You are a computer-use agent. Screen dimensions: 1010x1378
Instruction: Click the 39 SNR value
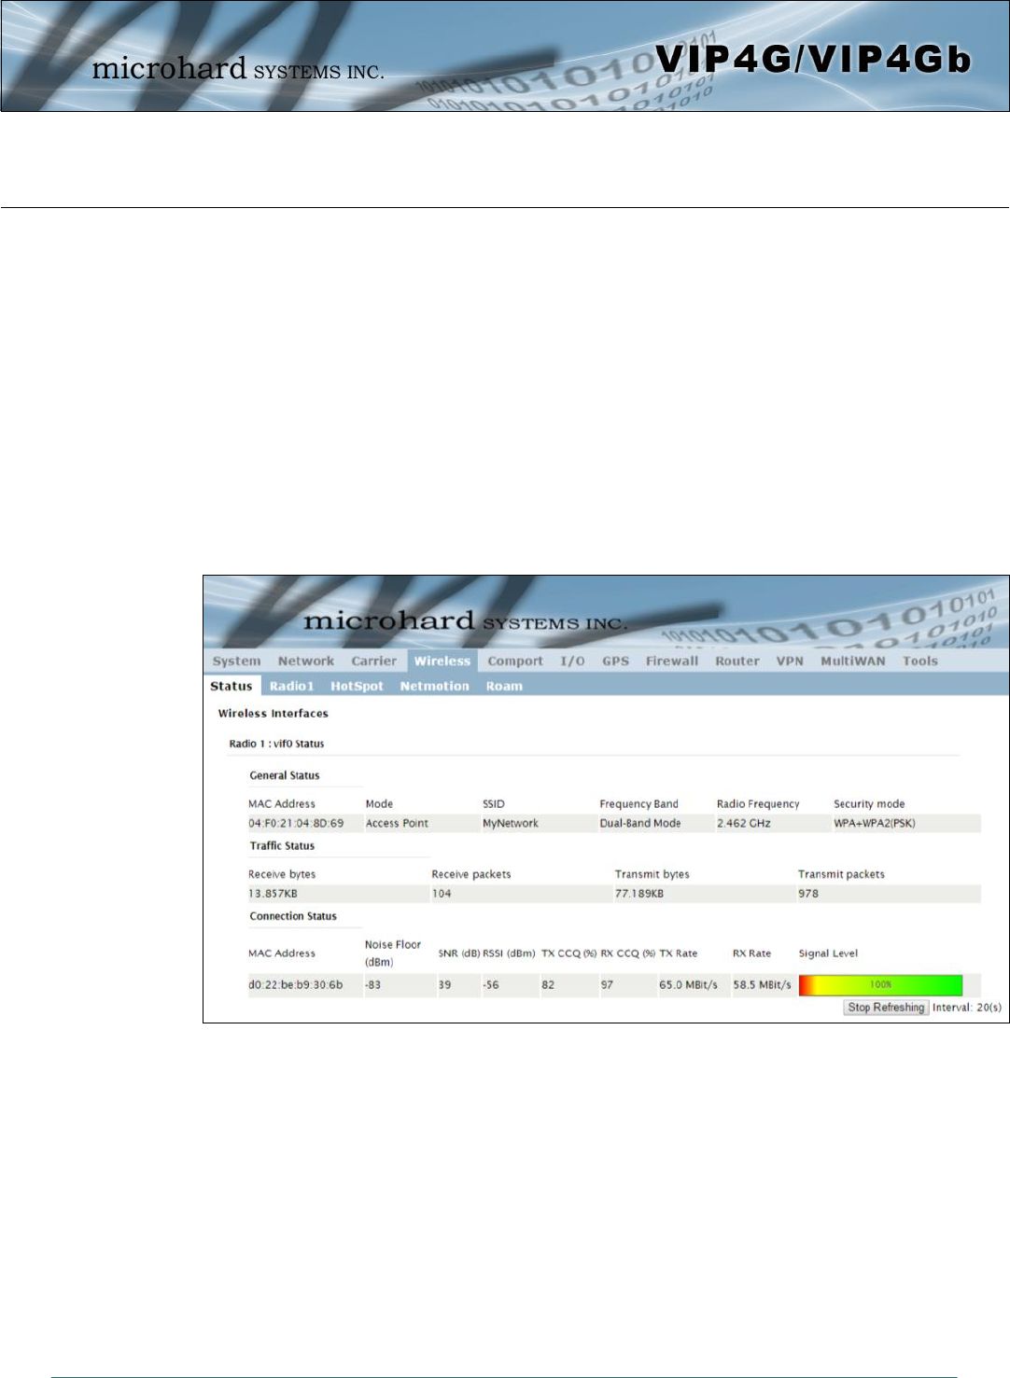point(444,985)
